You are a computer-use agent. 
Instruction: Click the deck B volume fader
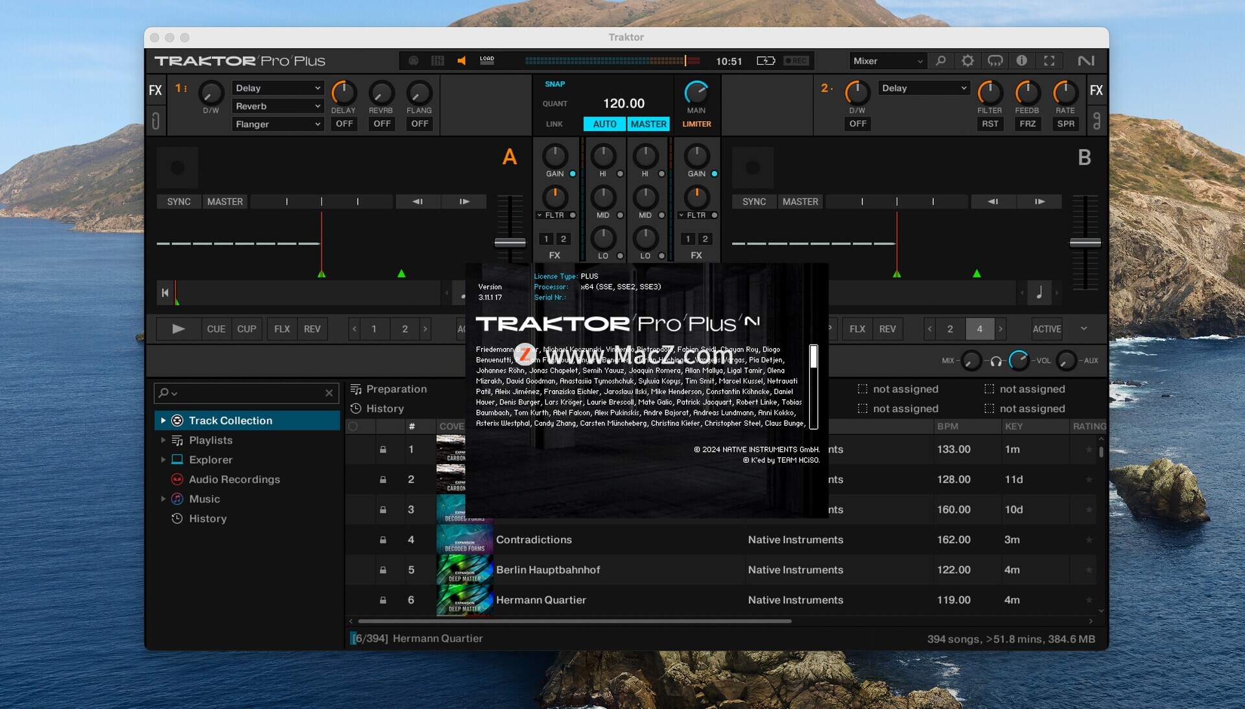(1085, 243)
